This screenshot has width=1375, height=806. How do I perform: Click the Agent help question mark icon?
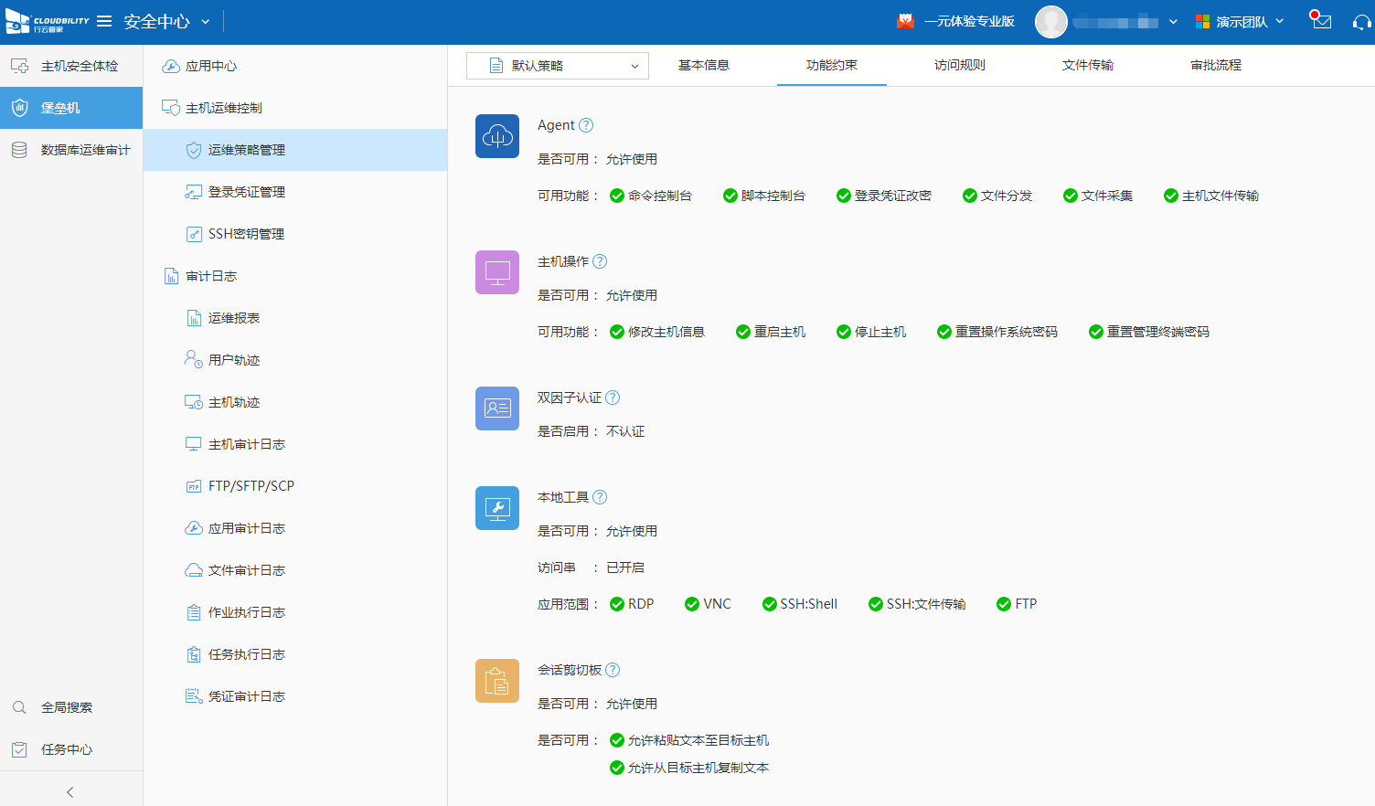(586, 125)
